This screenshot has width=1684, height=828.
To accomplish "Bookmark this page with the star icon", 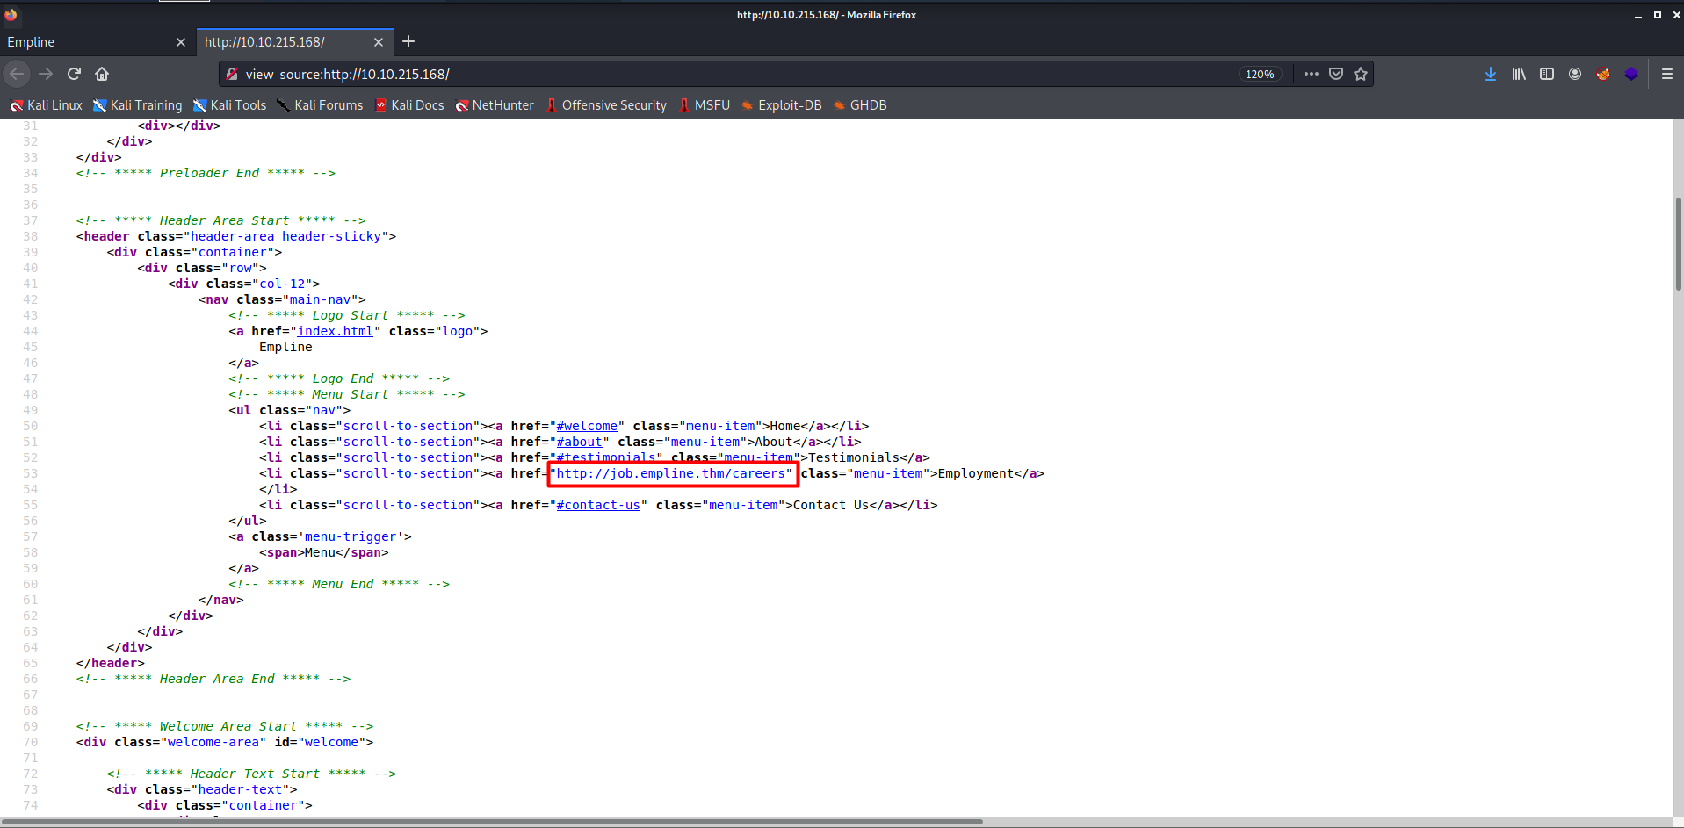I will (1361, 74).
